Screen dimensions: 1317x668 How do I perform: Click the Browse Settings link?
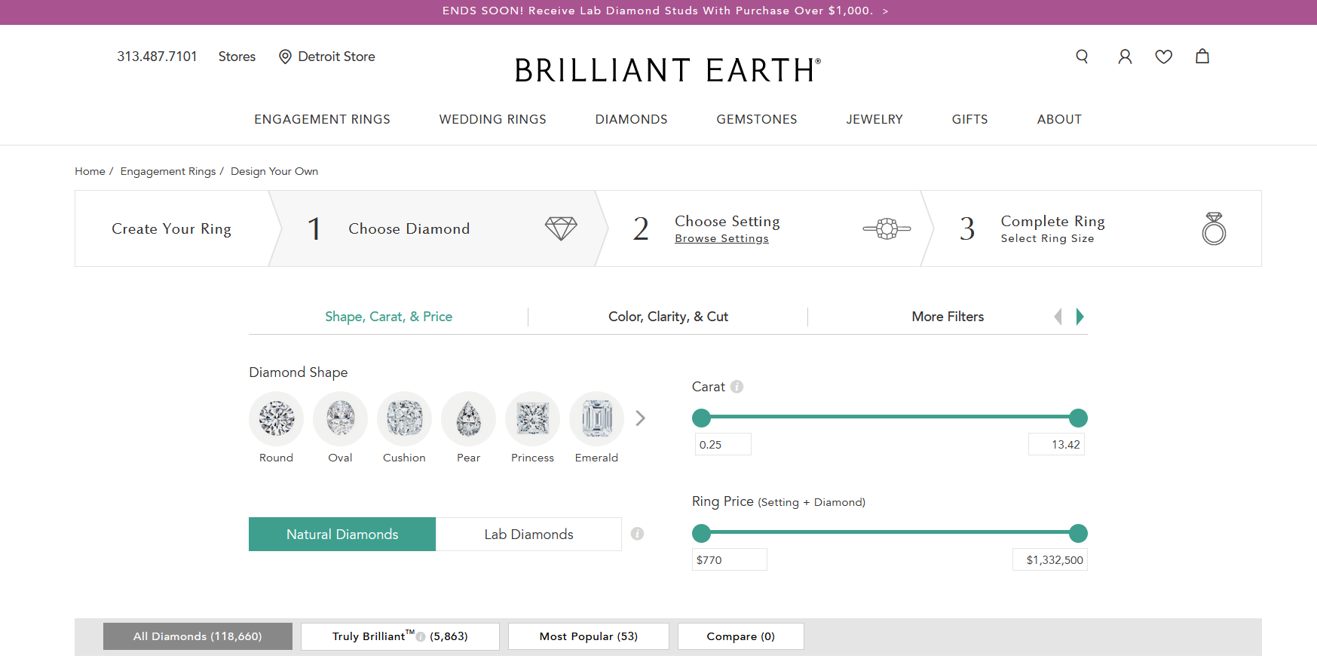click(x=721, y=239)
